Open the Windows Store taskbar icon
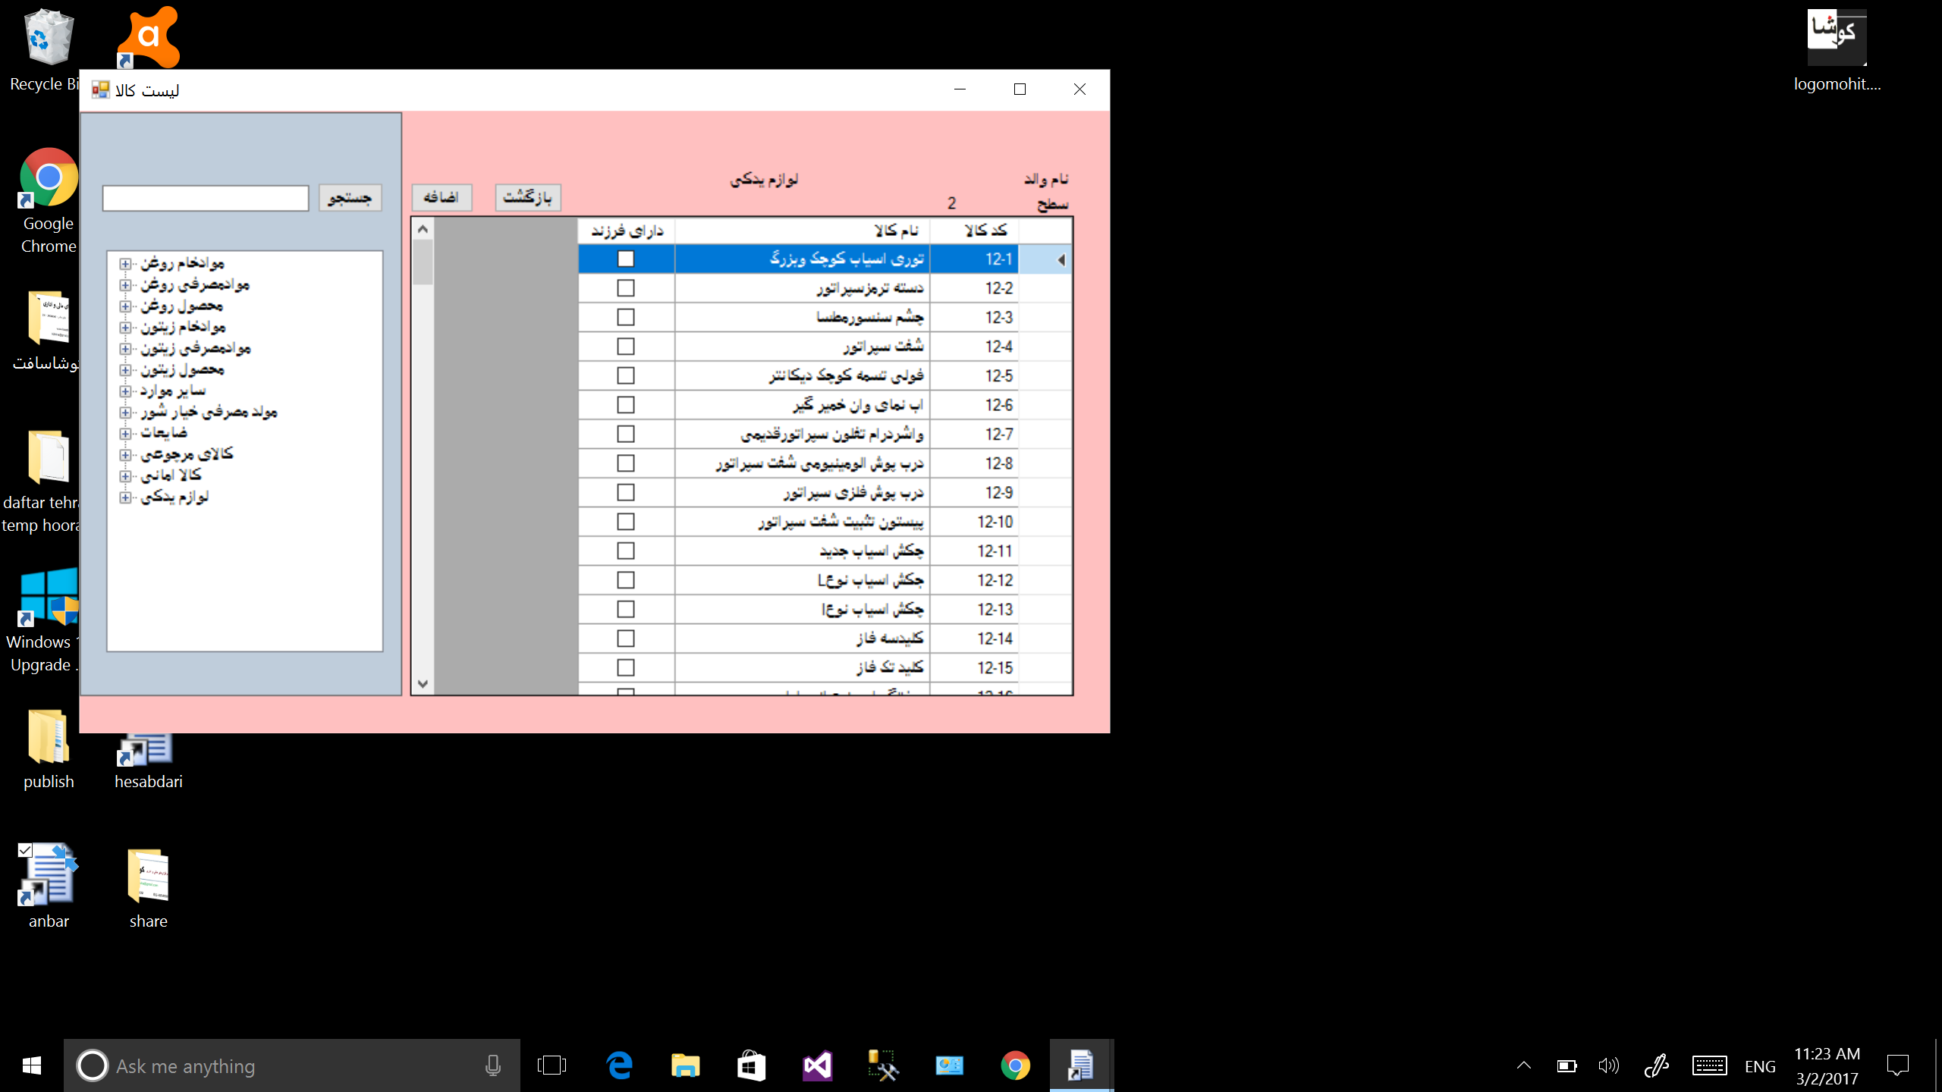Image resolution: width=1942 pixels, height=1092 pixels. (750, 1065)
